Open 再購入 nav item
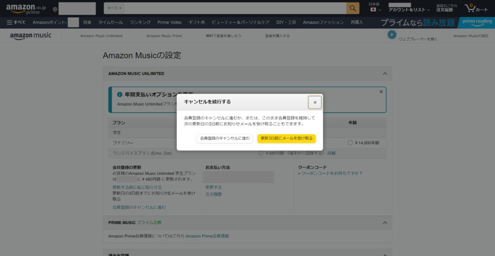495x256 pixels. [x=357, y=22]
